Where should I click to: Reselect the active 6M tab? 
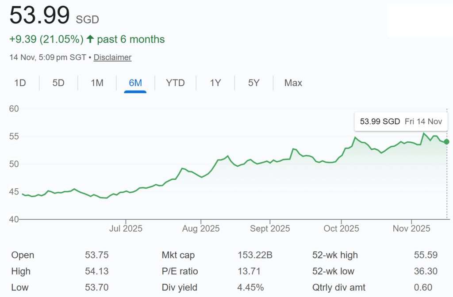pos(136,83)
